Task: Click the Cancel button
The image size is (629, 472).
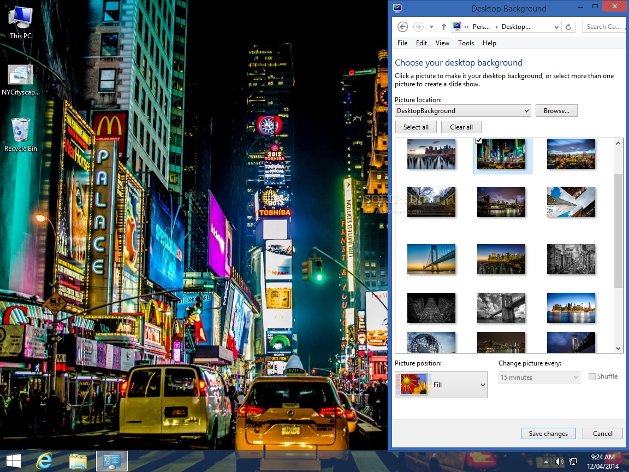Action: (x=603, y=433)
